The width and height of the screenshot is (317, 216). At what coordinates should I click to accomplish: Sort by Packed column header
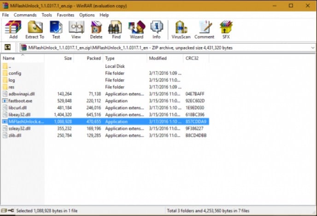88,58
